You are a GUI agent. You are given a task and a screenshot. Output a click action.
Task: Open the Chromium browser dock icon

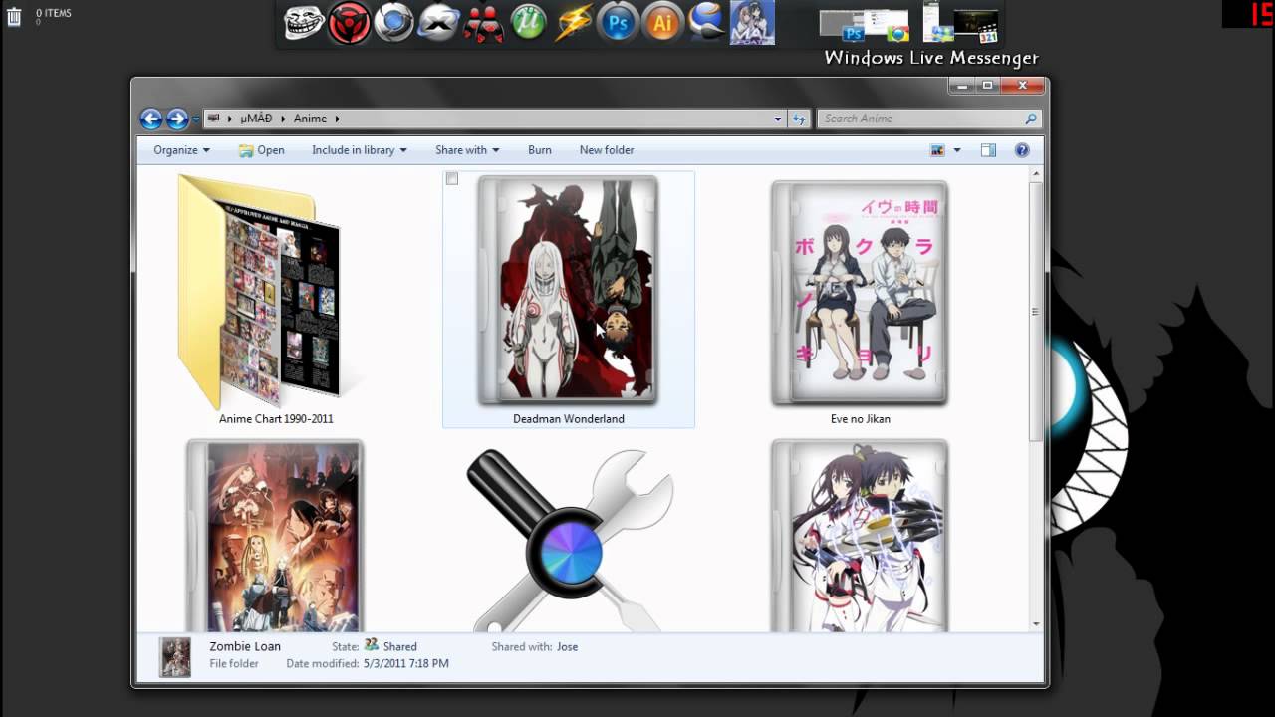pos(393,22)
